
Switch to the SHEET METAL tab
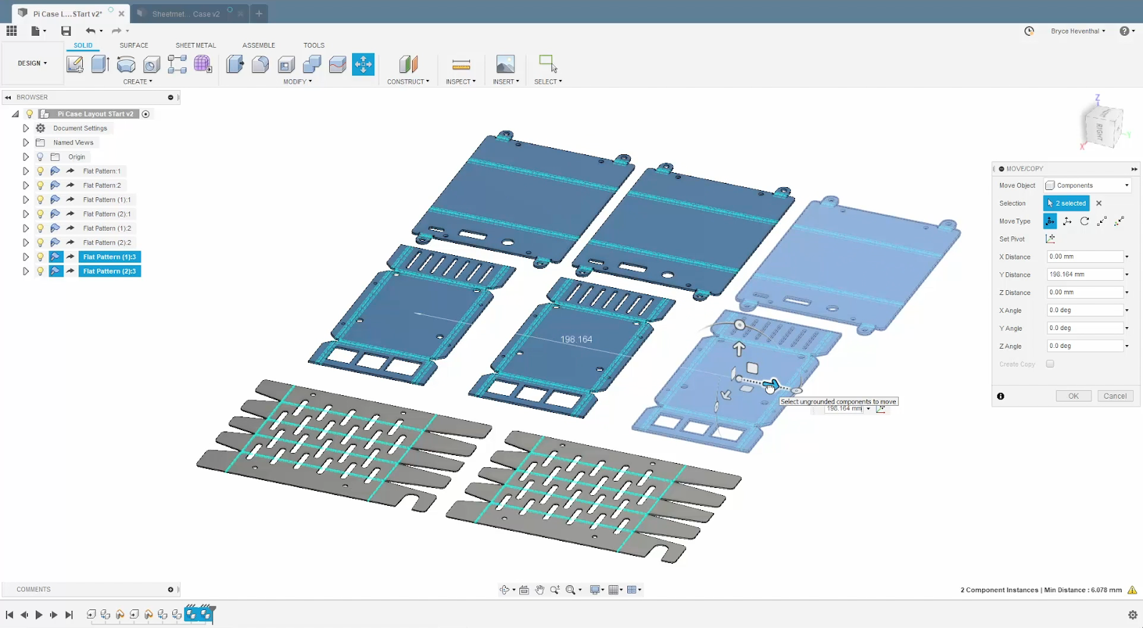point(196,46)
